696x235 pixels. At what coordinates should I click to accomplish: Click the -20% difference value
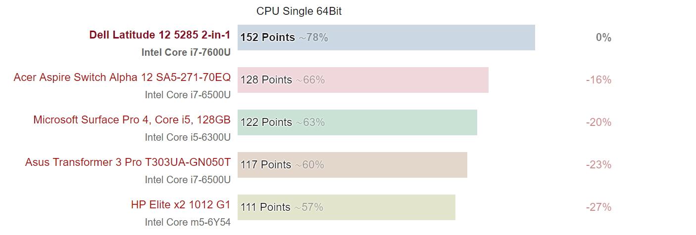click(x=598, y=122)
